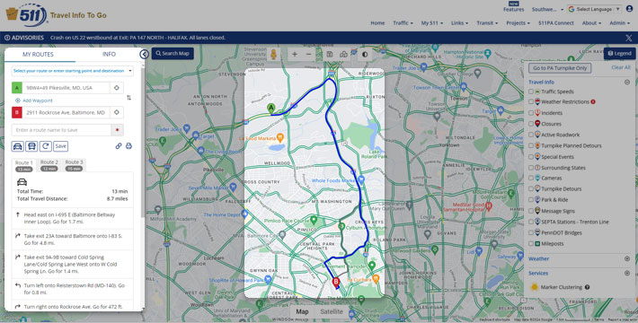Image resolution: width=638 pixels, height=323 pixels.
Task: Collapse the routes panel with arrow button
Action: [x=144, y=54]
